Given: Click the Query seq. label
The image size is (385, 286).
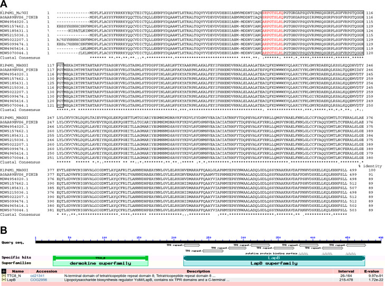Looking at the screenshot, I should click(13, 242).
